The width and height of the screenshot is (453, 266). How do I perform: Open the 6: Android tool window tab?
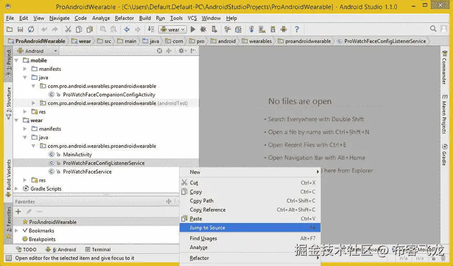(61, 250)
